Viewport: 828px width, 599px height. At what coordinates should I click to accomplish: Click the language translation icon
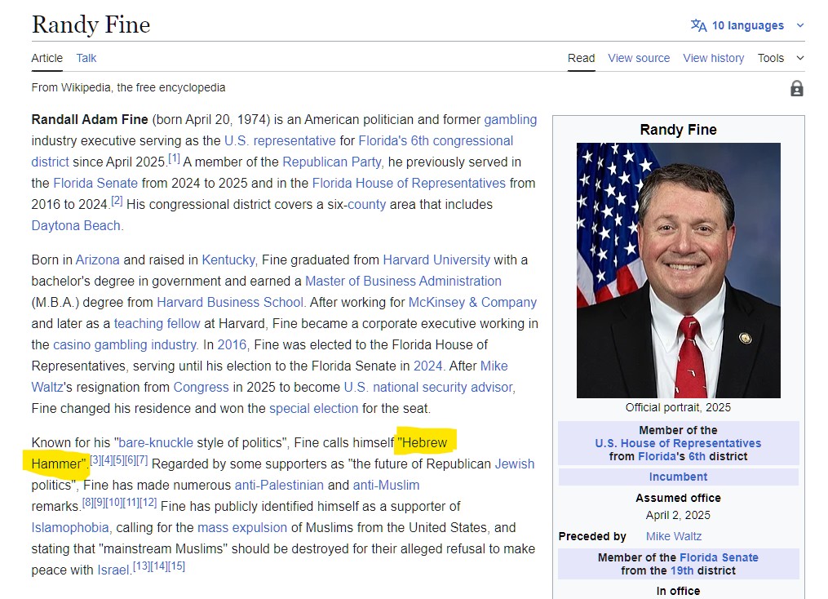point(698,25)
